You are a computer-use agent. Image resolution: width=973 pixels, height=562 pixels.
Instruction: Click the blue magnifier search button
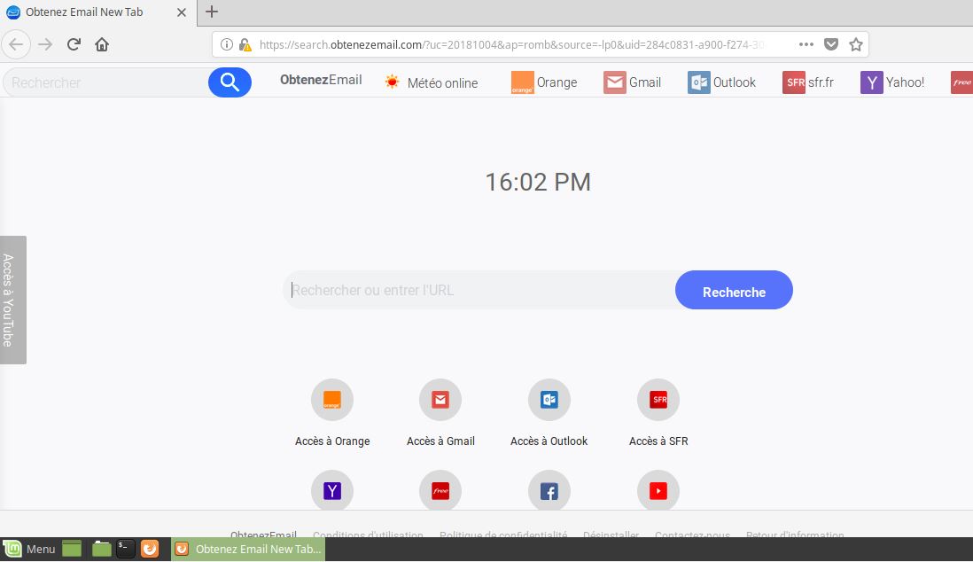coord(230,82)
